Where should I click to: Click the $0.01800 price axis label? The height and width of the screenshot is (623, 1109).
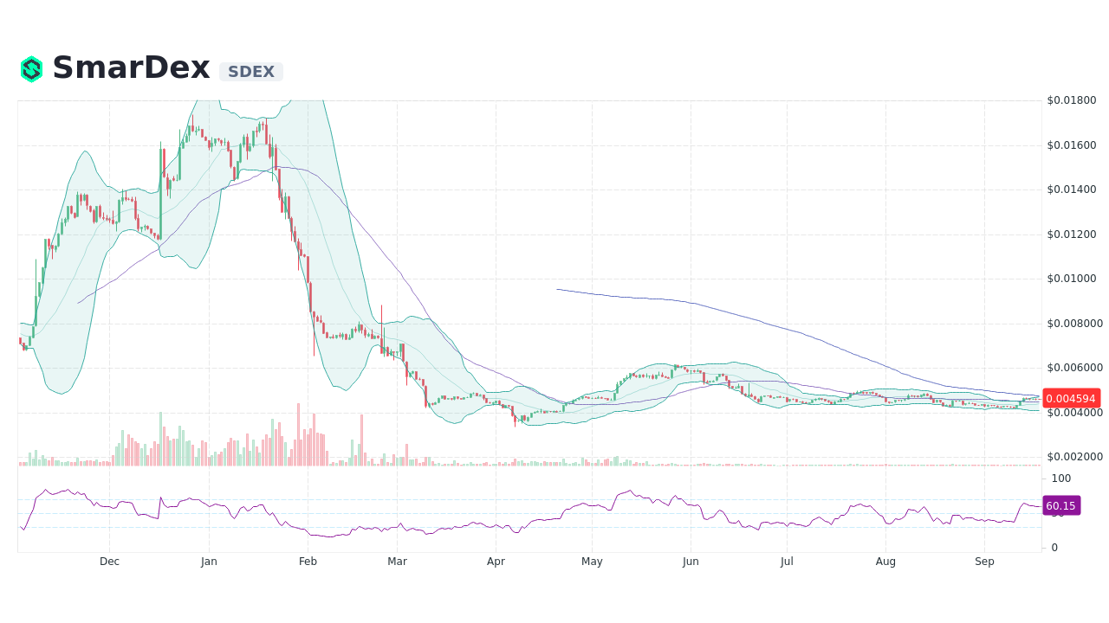point(1073,101)
